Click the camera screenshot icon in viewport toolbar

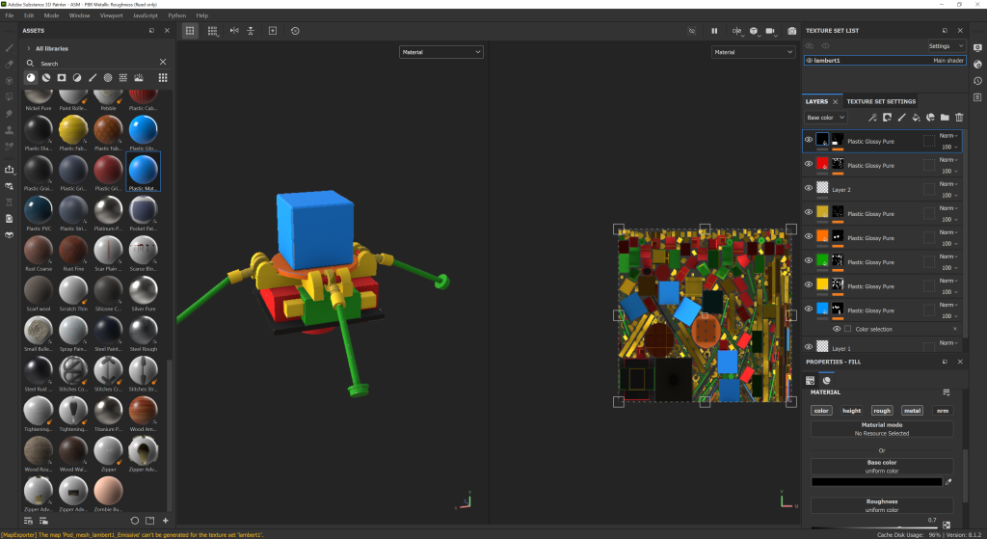click(791, 31)
